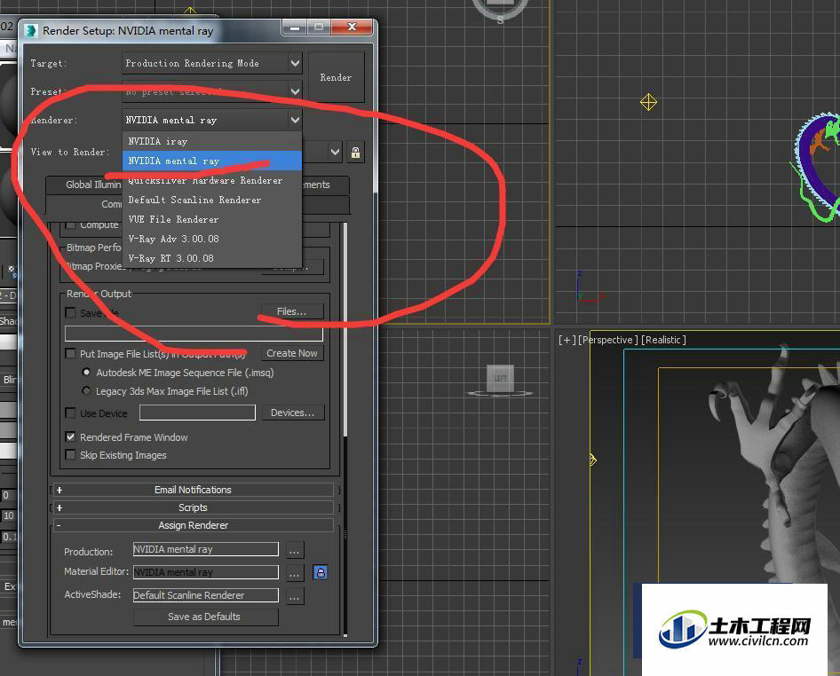The width and height of the screenshot is (840, 676).
Task: Collapse the Renderer dropdown showing NVIDIA mental ray
Action: [211, 120]
